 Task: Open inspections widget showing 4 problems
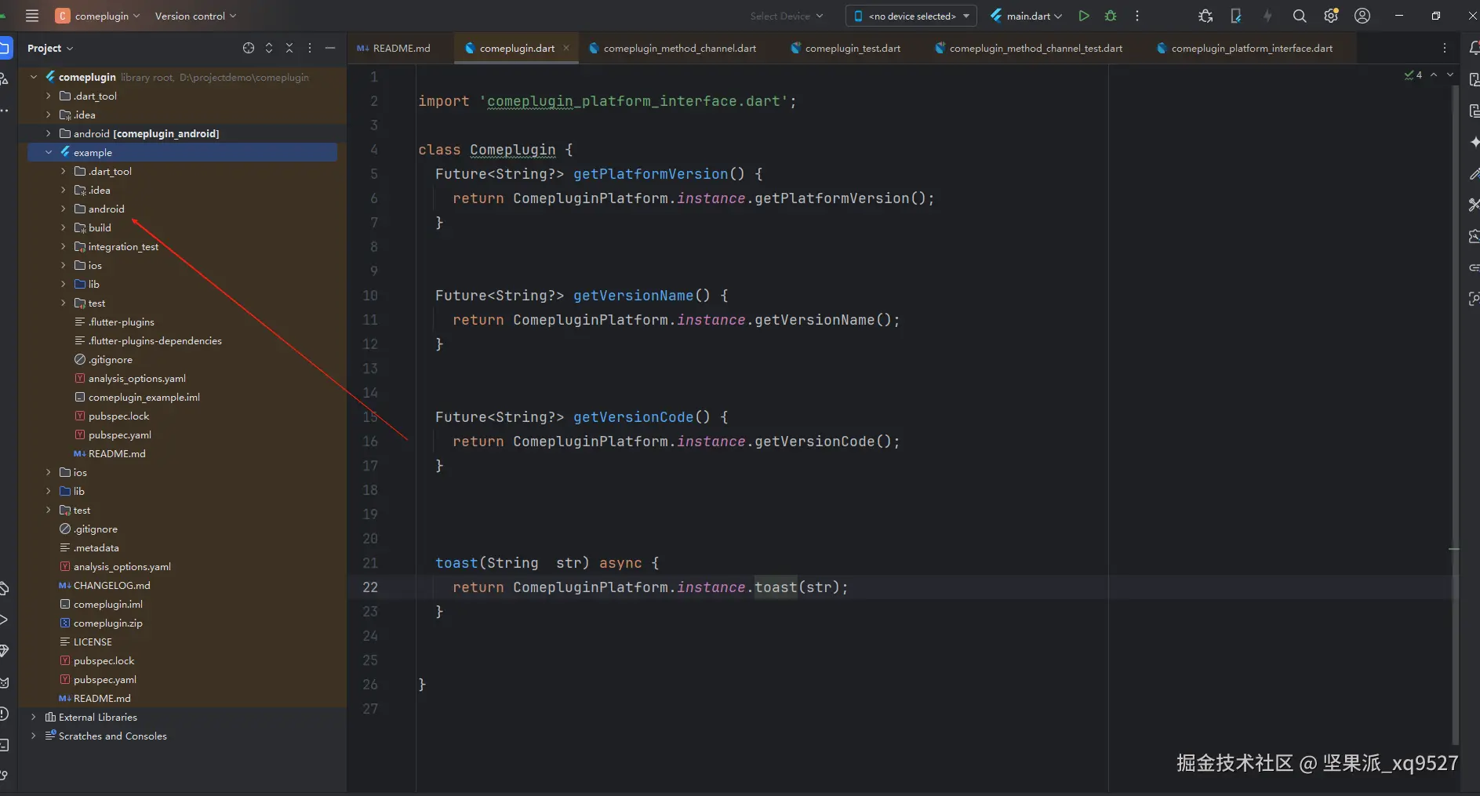(1413, 75)
